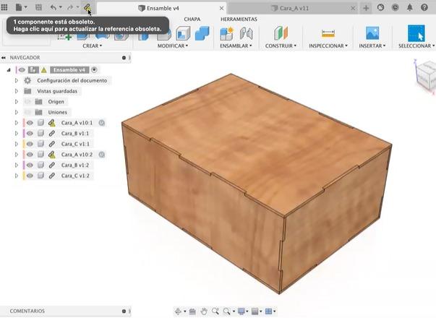Hide the Cara_B v1:2 component
This screenshot has width=436, height=318.
coord(30,165)
